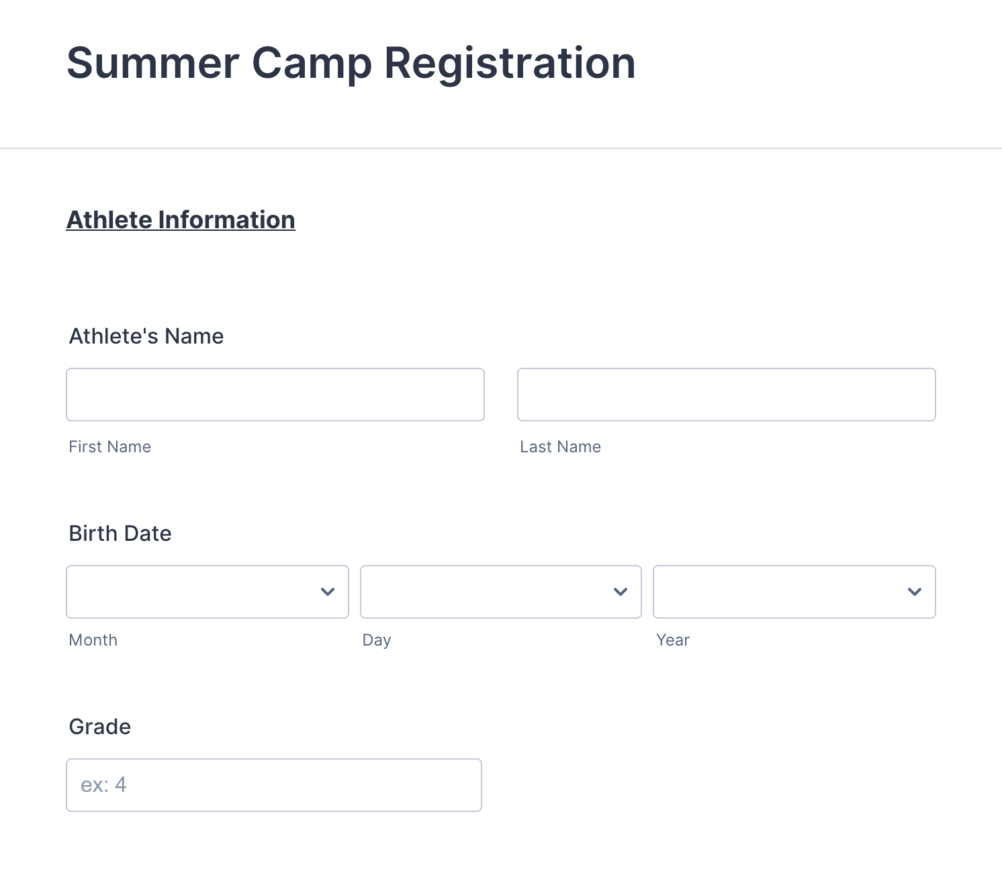Image resolution: width=1002 pixels, height=871 pixels.
Task: Select the Grade input with "ex: 4" placeholder
Action: pos(274,785)
